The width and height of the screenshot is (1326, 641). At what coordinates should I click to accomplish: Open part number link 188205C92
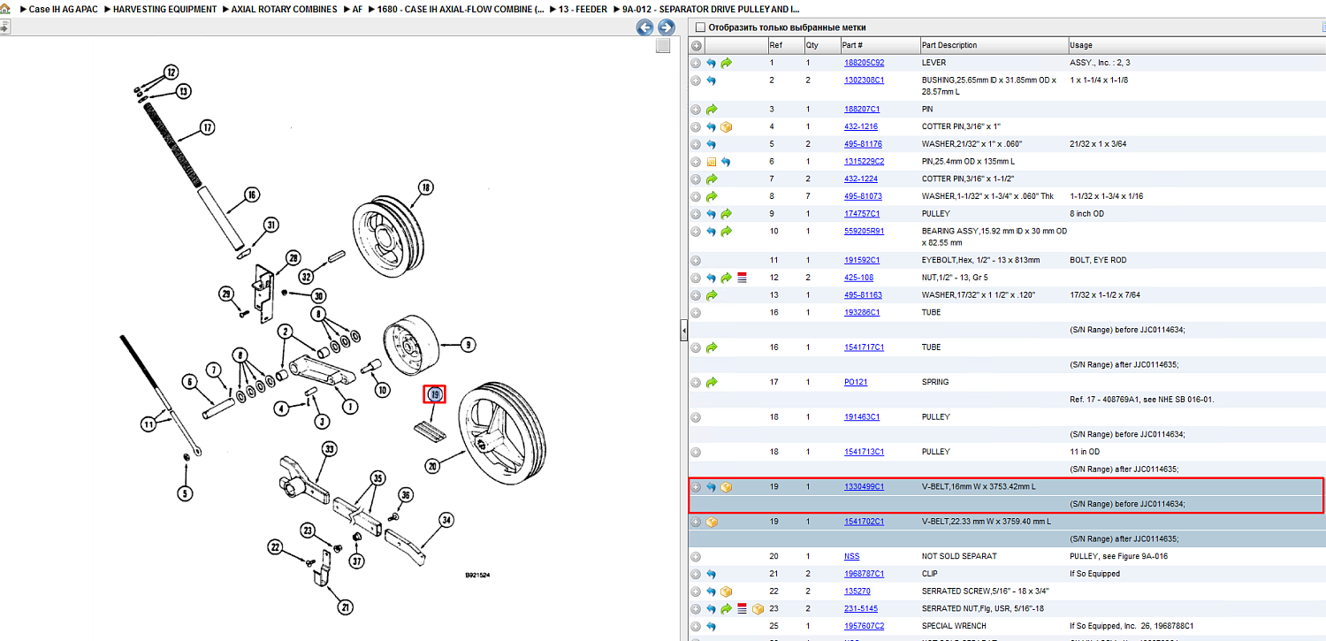tap(864, 63)
